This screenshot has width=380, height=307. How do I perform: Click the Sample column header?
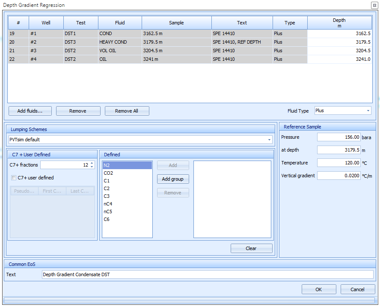pyautogui.click(x=176, y=23)
